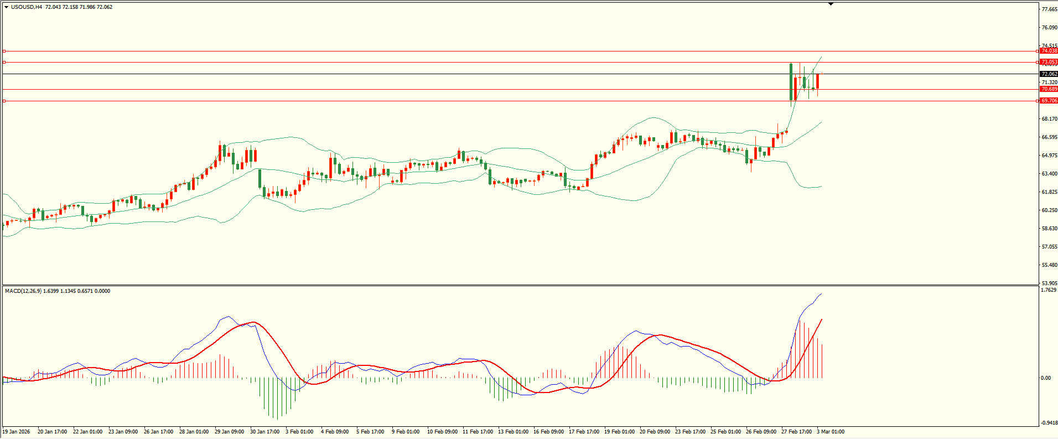This screenshot has height=439, width=1058.
Task: Click the red 73.053 price label
Action: coord(1049,62)
